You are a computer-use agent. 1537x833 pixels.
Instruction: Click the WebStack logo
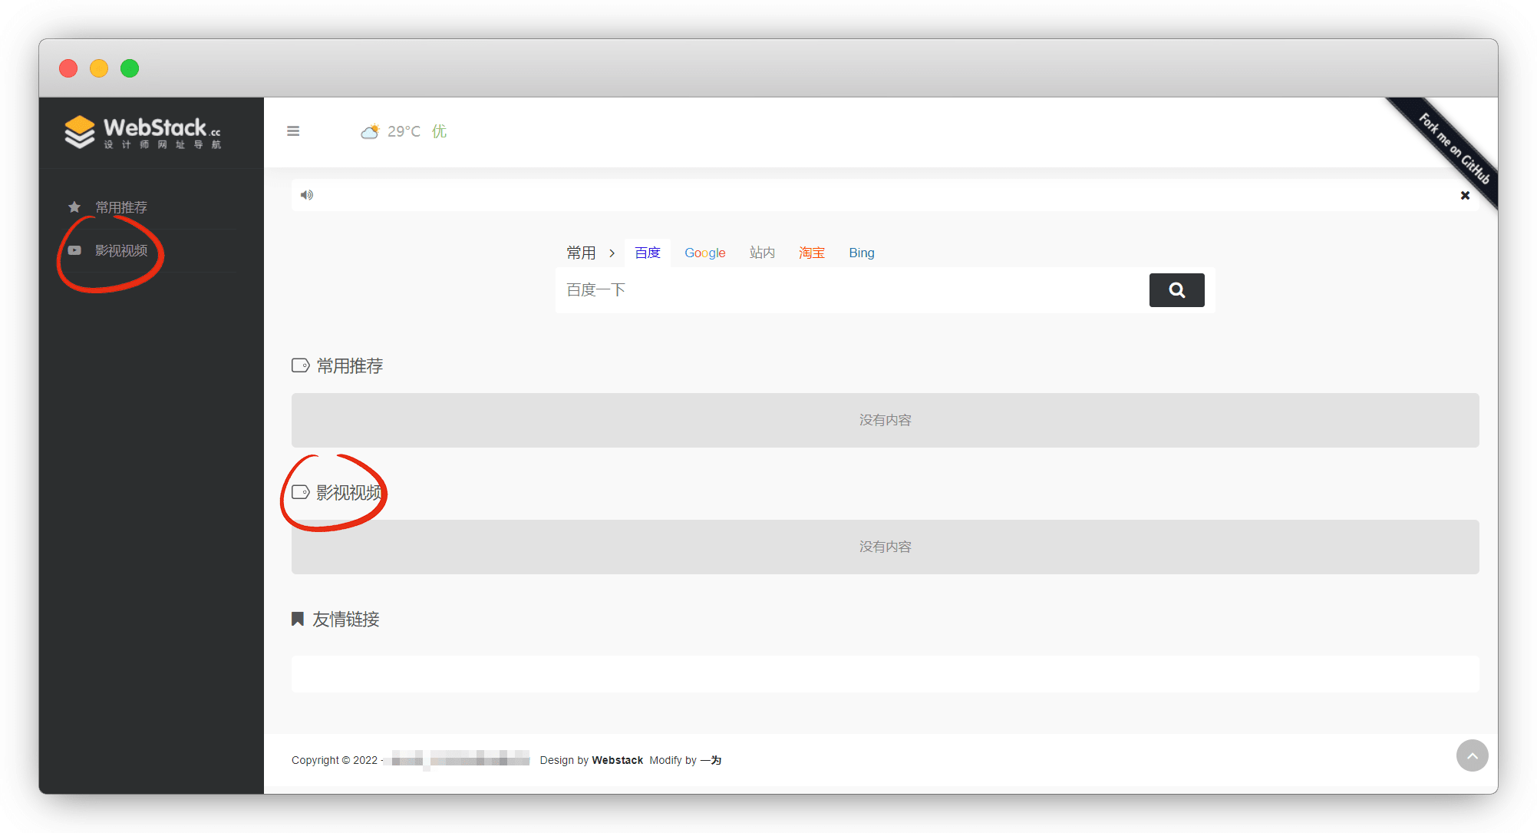coord(143,132)
